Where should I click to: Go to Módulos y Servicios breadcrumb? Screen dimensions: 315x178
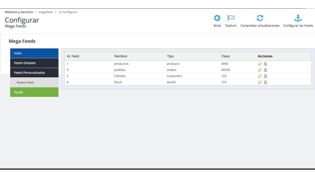click(x=19, y=12)
